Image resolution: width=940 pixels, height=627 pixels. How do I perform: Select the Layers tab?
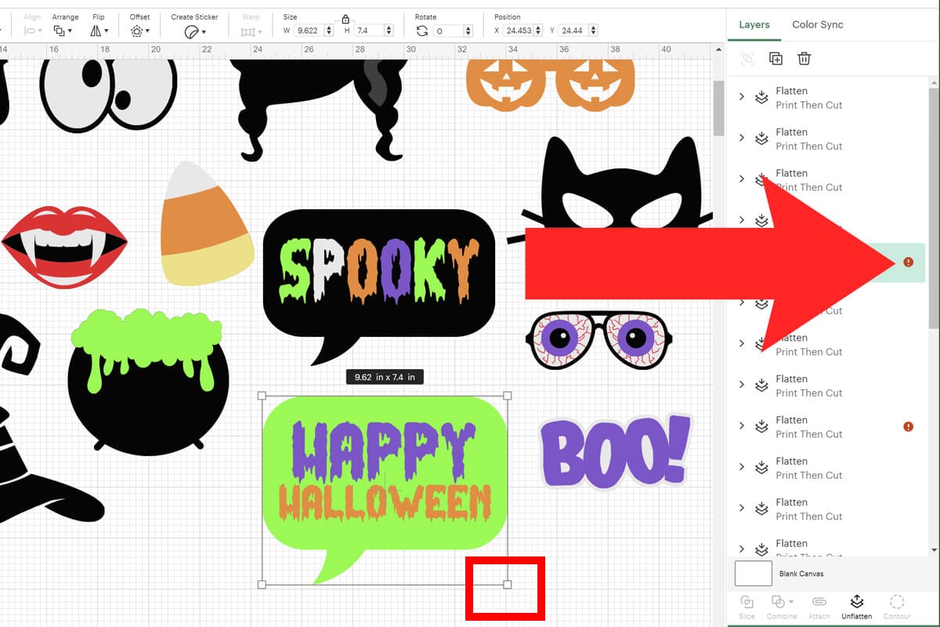pos(754,24)
